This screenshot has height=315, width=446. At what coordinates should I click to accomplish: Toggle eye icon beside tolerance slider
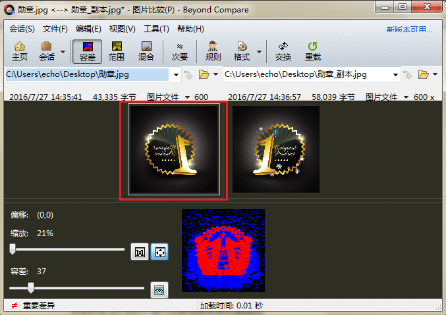point(159,289)
